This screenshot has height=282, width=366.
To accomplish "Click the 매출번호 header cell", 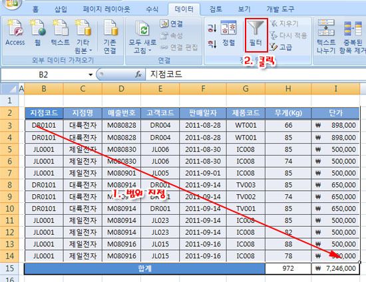I will tap(121, 113).
